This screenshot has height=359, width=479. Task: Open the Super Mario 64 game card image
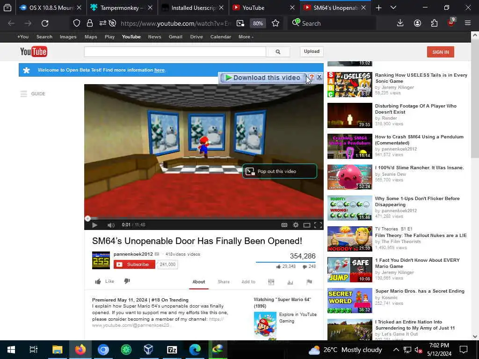point(265,326)
